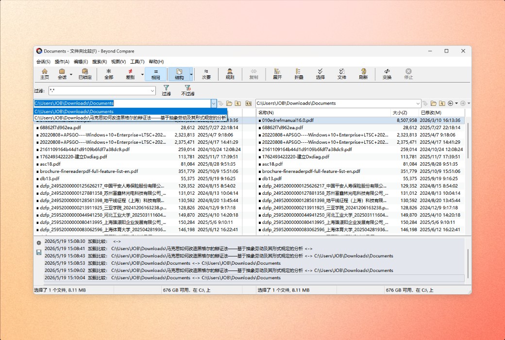The height and width of the screenshot is (340, 505).
Task: Go to the 主页 (Home) view
Action: (x=45, y=74)
